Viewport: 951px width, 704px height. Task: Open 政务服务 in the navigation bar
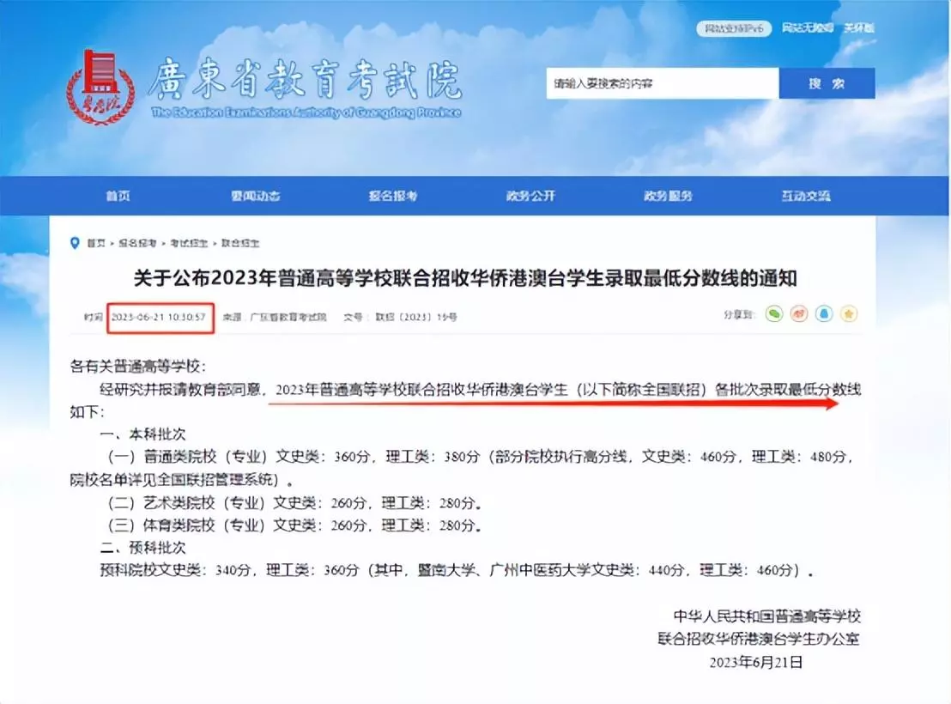coord(668,196)
